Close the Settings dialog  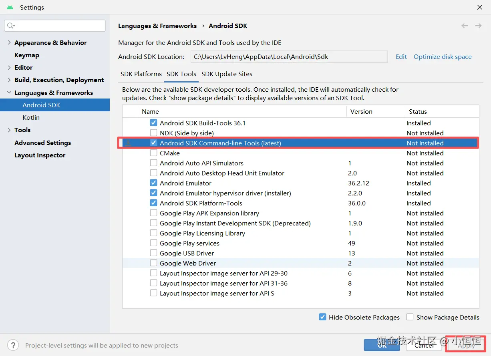480,7
